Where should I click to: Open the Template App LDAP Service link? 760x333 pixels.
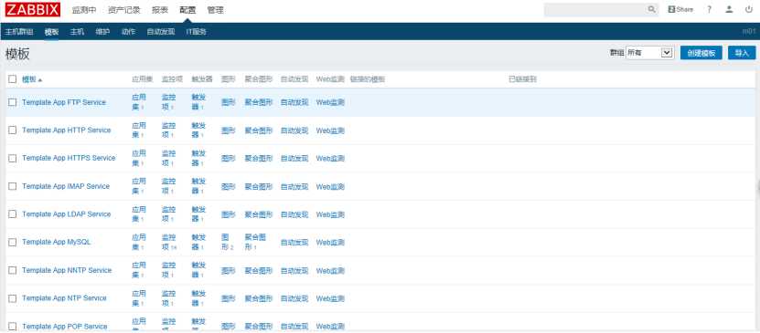67,214
